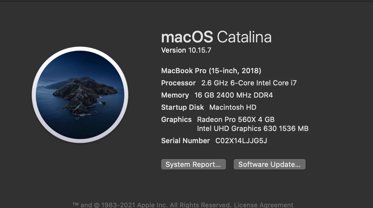Image resolution: width=373 pixels, height=208 pixels.
Task: Open the License Agreement link
Action: [x=263, y=205]
